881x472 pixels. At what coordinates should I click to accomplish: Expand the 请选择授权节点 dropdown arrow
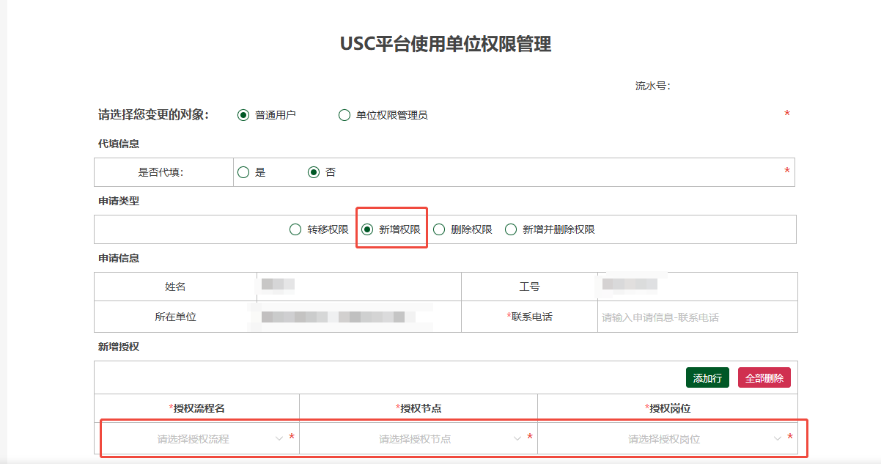pyautogui.click(x=517, y=439)
